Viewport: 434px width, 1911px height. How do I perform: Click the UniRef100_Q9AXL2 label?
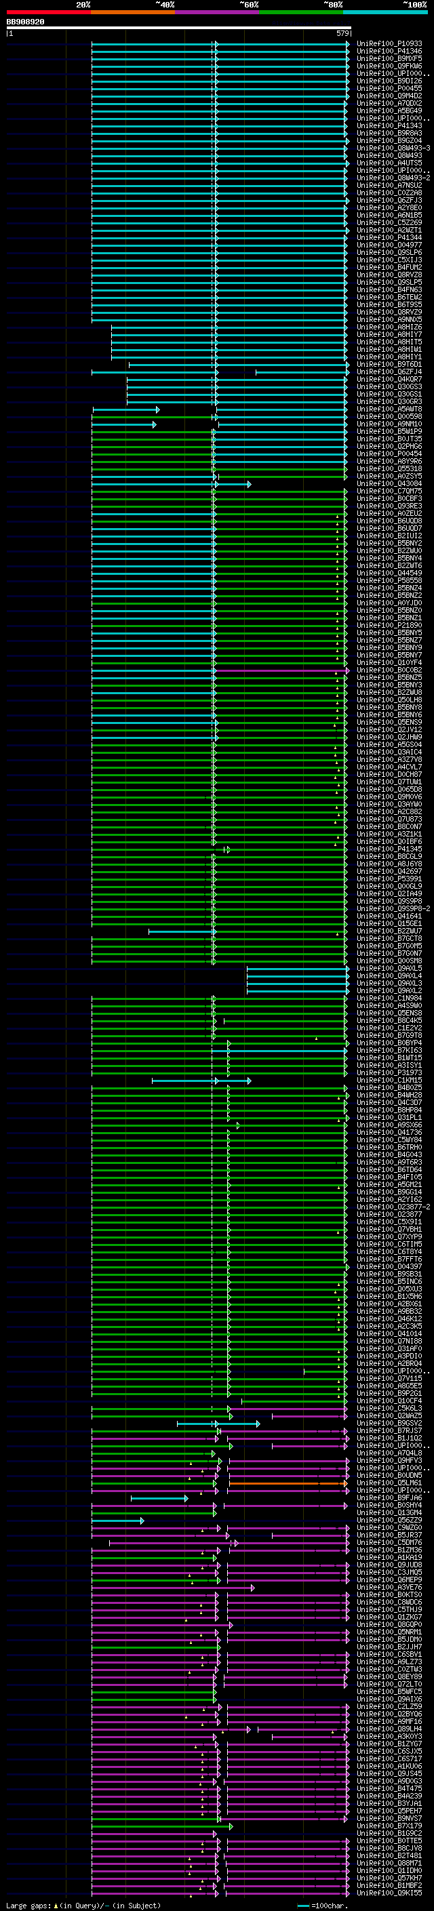pyautogui.click(x=389, y=990)
